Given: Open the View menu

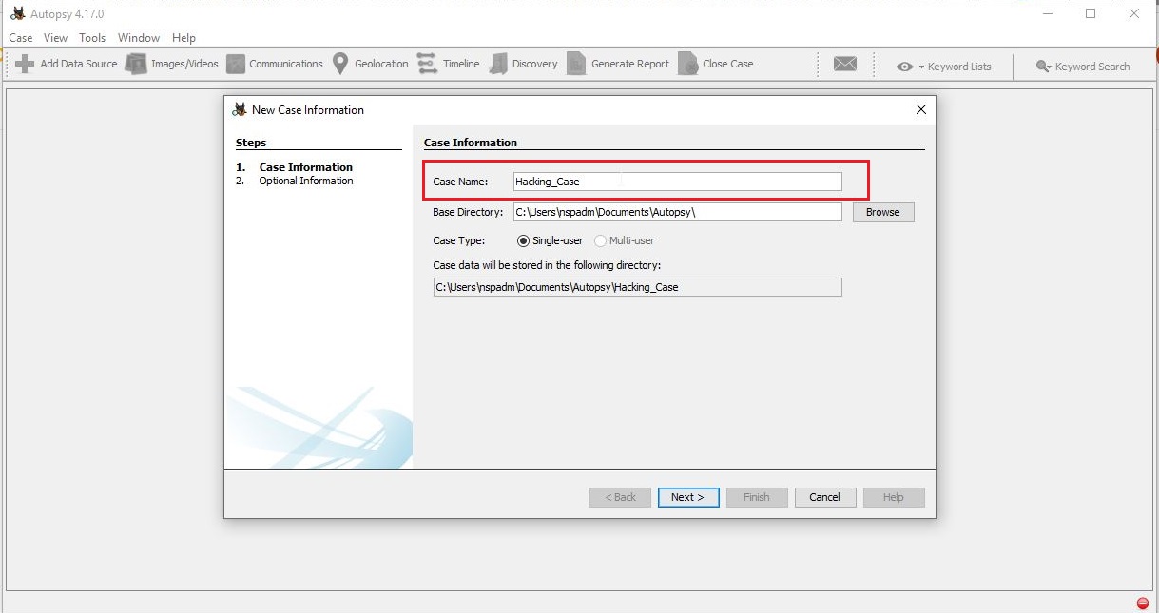Looking at the screenshot, I should point(56,38).
